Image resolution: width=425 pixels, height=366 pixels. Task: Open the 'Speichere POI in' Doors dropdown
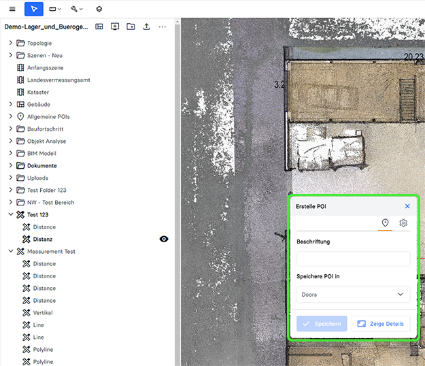pos(353,295)
